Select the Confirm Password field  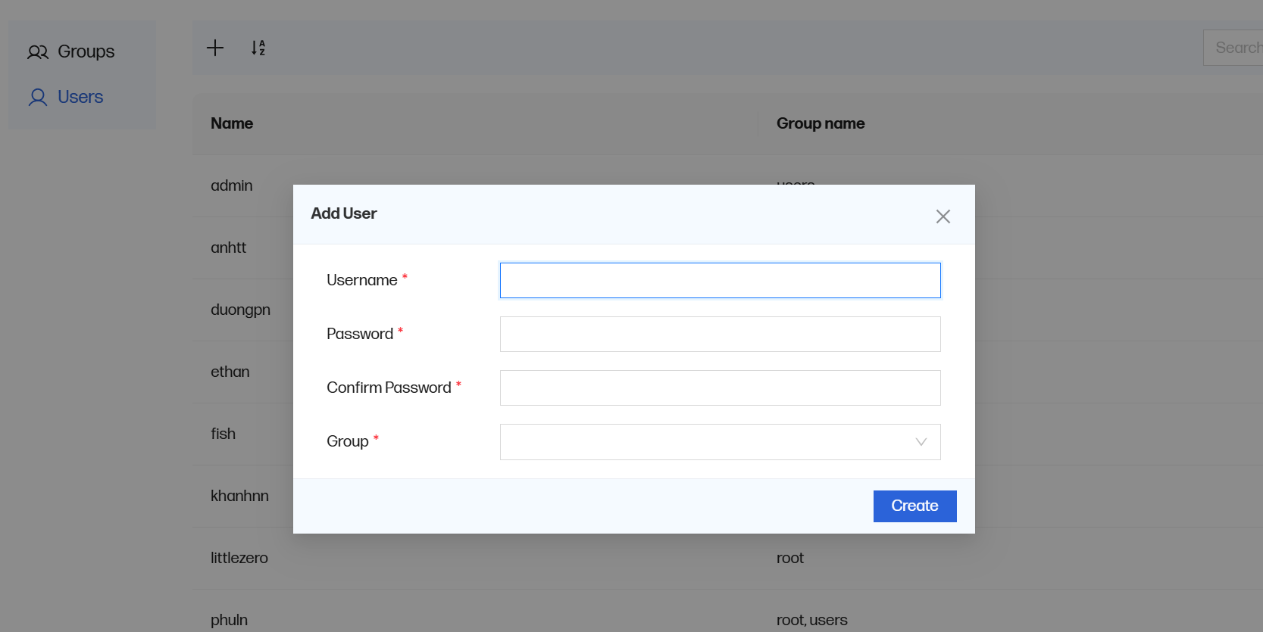click(720, 388)
